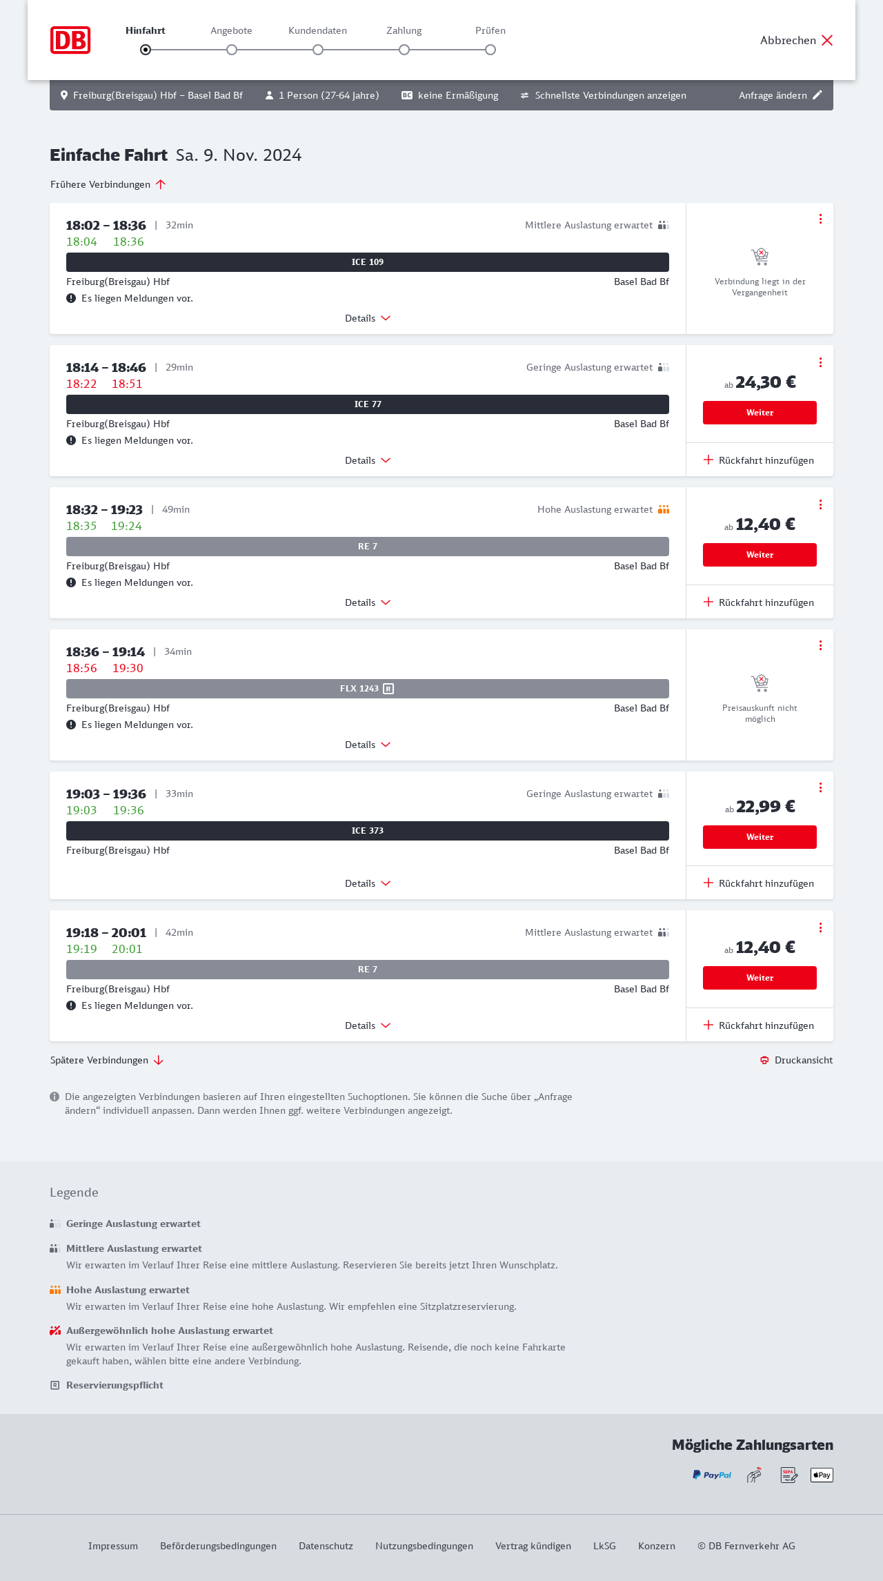
Task: Open three-dot menu for ICE 77 connection
Action: [820, 362]
